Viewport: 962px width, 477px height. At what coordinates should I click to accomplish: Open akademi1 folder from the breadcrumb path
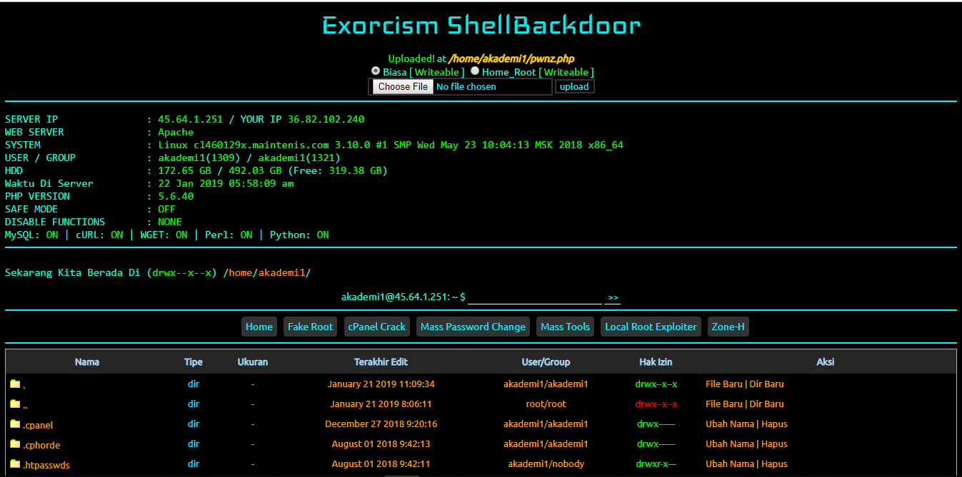pos(283,272)
